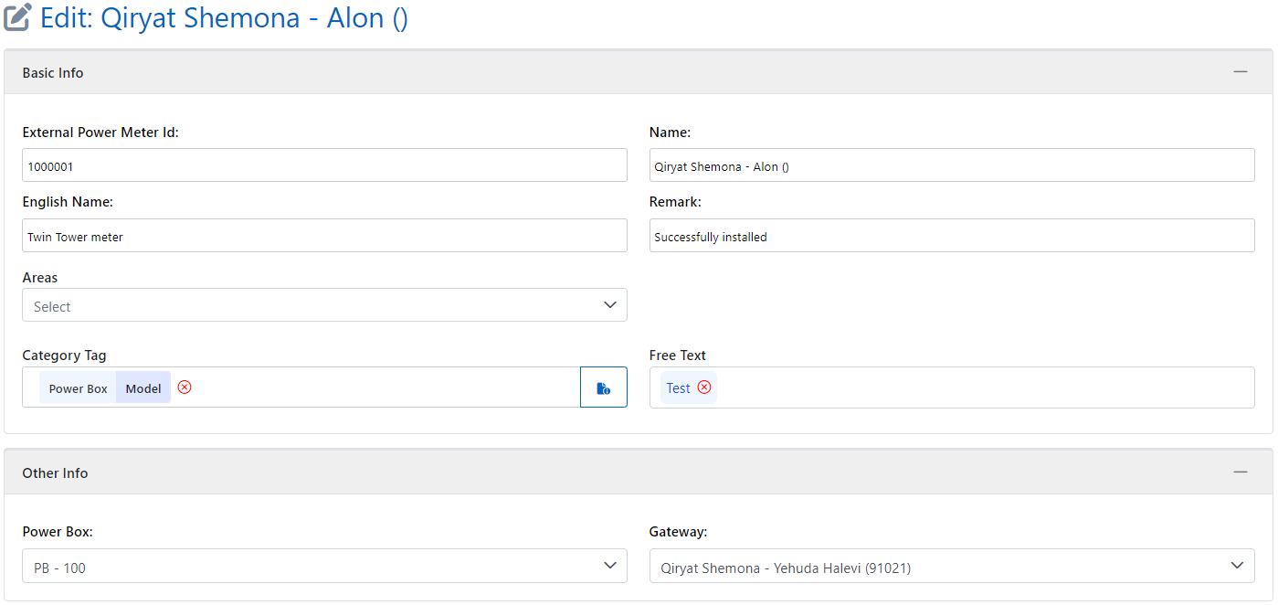Remove the Power Box Model category tag
The width and height of the screenshot is (1278, 605).
coord(185,387)
